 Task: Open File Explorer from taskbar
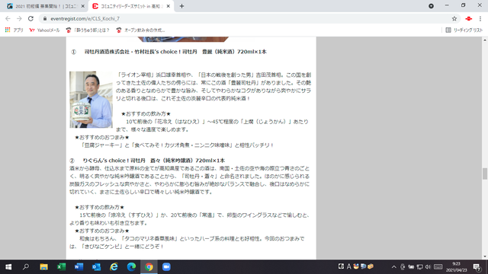[x=43, y=267]
